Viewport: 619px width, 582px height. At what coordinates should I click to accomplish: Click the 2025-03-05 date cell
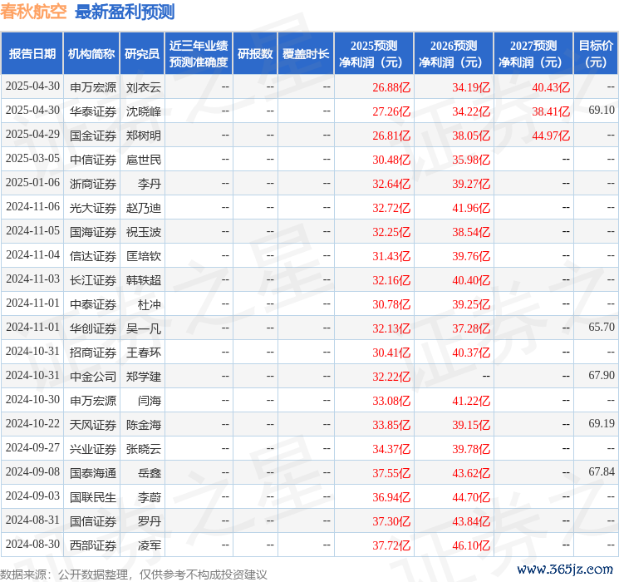click(32, 159)
